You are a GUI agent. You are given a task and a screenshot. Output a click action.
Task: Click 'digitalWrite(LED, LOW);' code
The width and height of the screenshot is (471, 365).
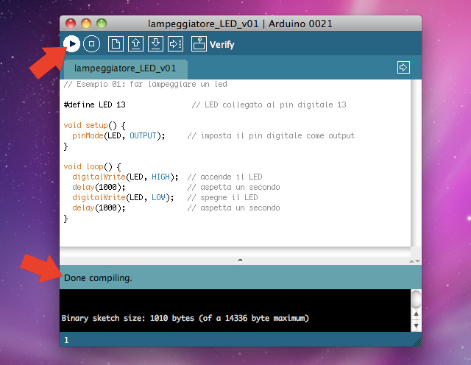click(x=123, y=197)
